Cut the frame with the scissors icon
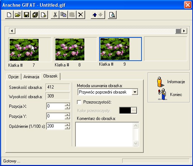Screen dimensions: 193x166 55,15
